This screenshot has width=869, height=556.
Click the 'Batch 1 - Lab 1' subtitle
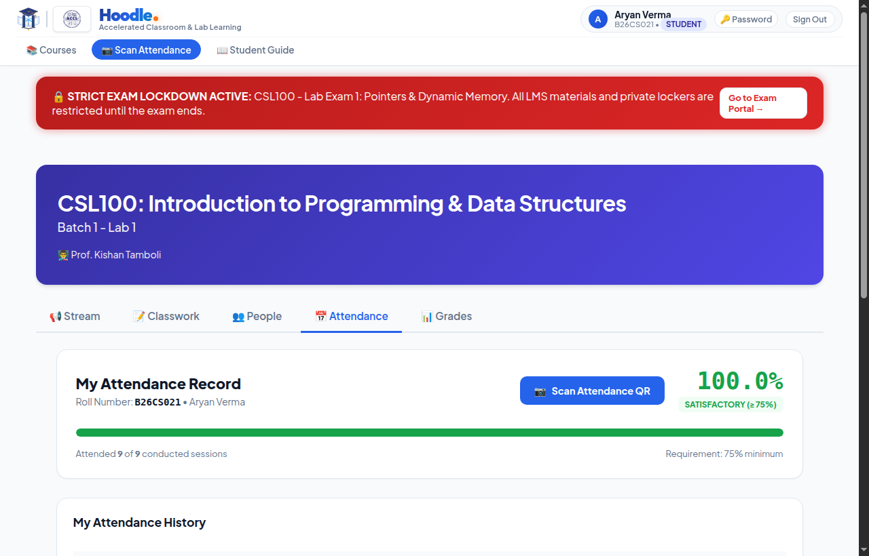click(x=97, y=227)
